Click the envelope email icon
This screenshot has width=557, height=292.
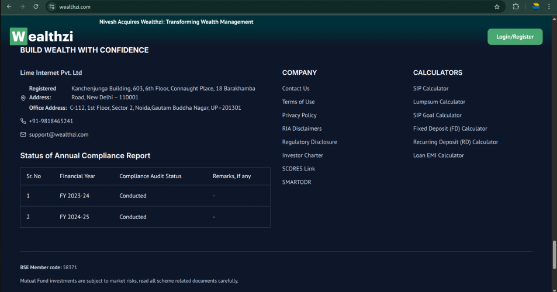coord(23,134)
